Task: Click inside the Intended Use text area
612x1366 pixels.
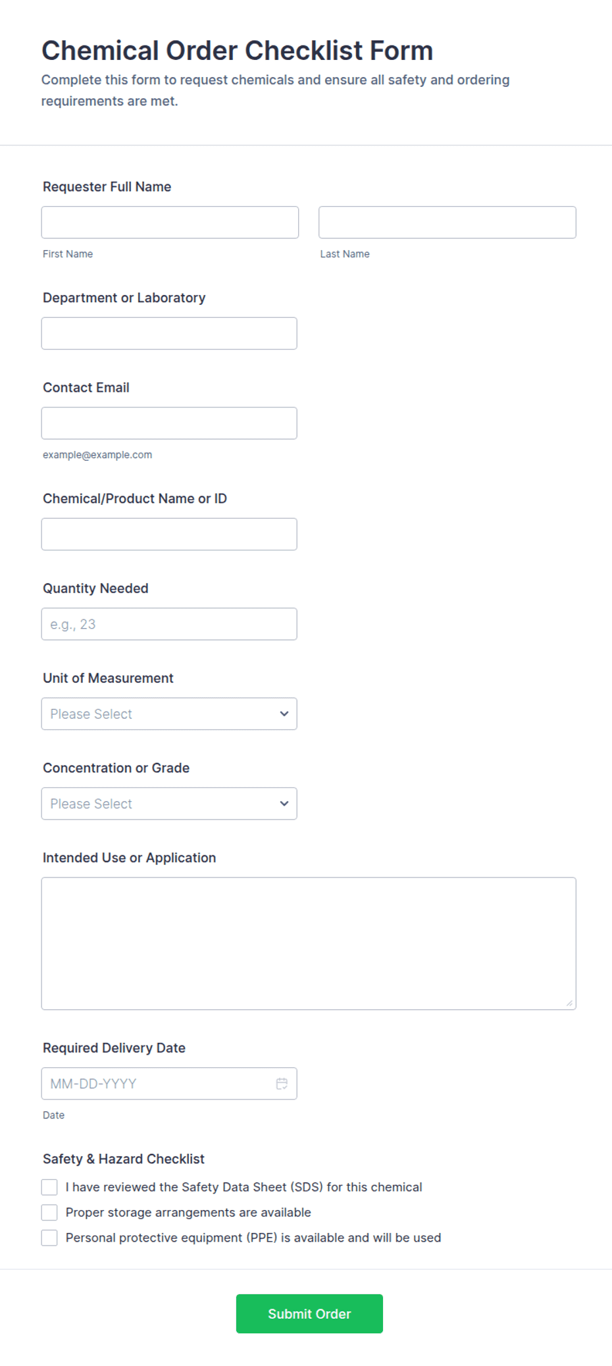Action: (308, 943)
